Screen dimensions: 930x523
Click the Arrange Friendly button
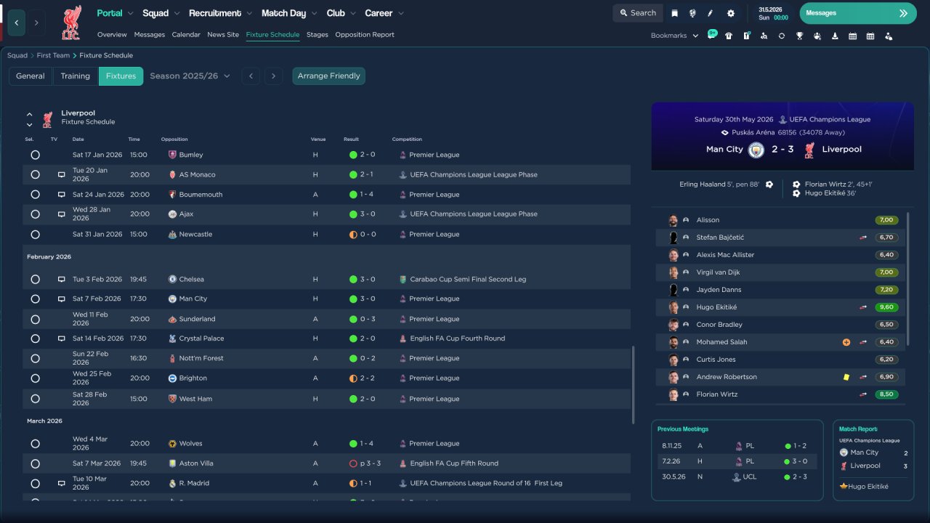(329, 76)
